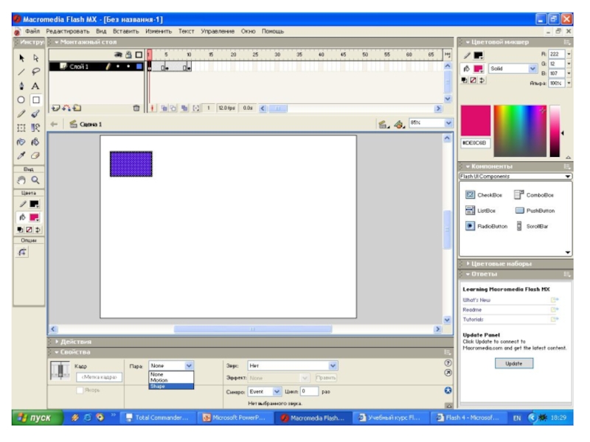Click the Update button
The image size is (590, 442).
[x=514, y=363]
